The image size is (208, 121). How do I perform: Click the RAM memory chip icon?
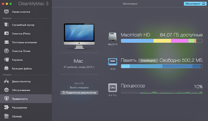[112, 62]
